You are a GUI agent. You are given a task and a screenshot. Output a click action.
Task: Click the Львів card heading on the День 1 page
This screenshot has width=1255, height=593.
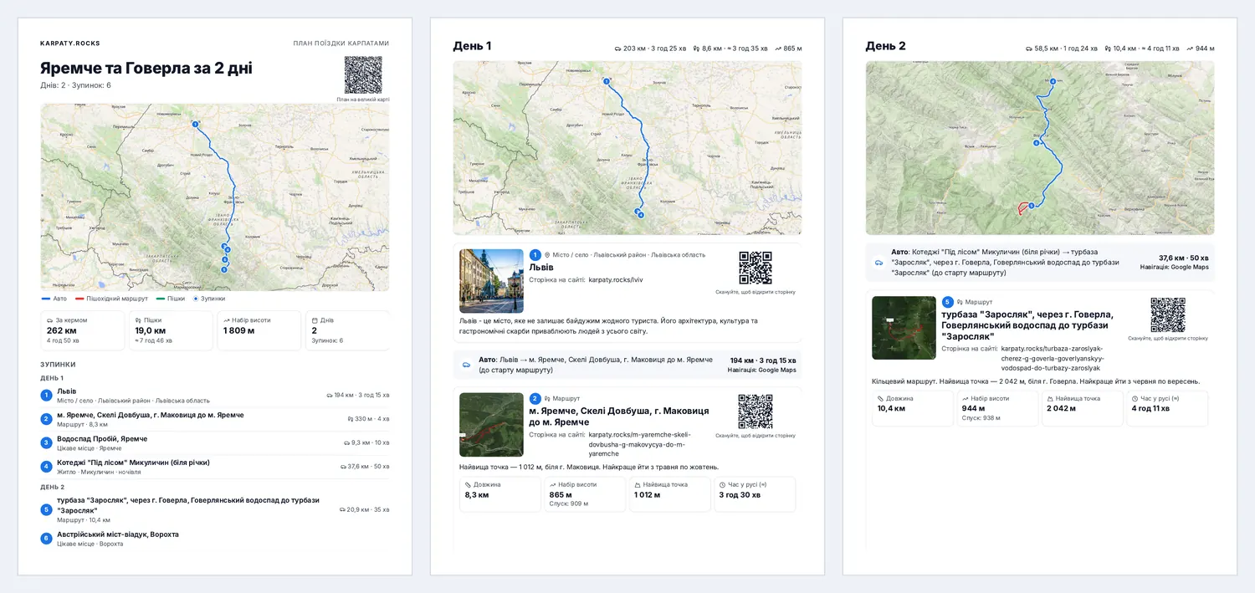(541, 267)
